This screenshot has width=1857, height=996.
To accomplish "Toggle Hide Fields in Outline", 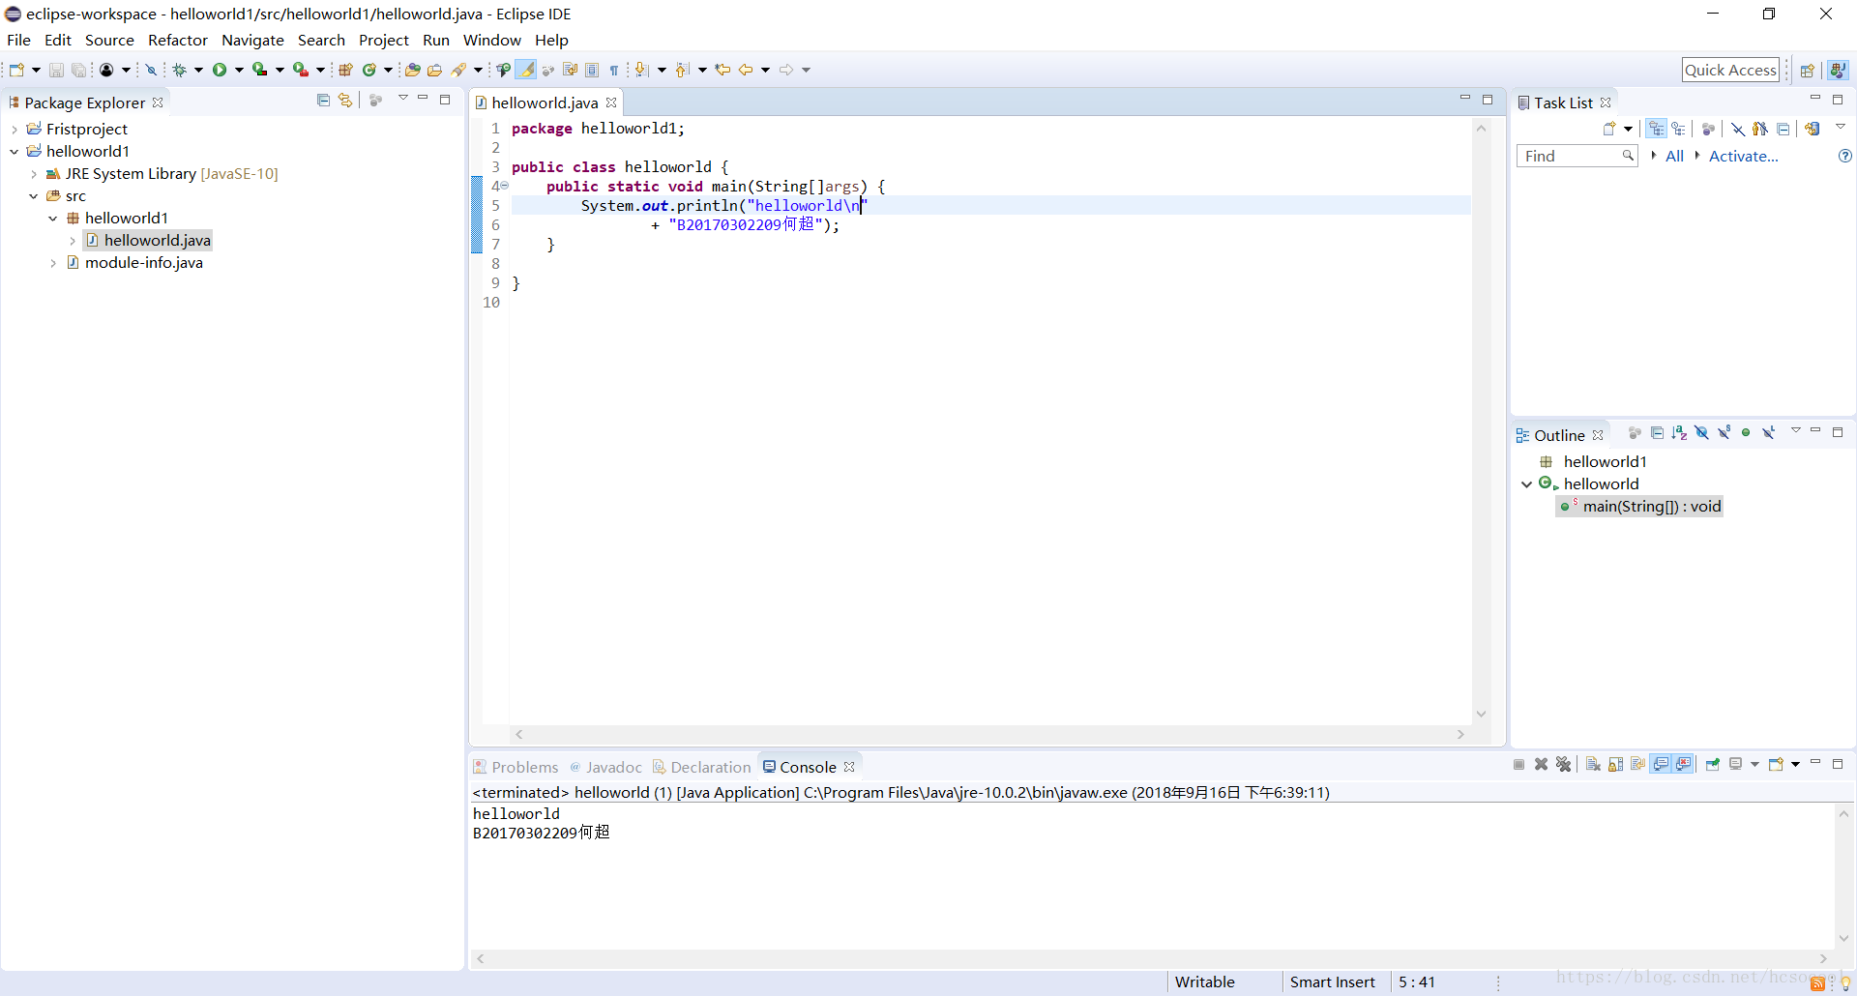I will tap(1701, 433).
